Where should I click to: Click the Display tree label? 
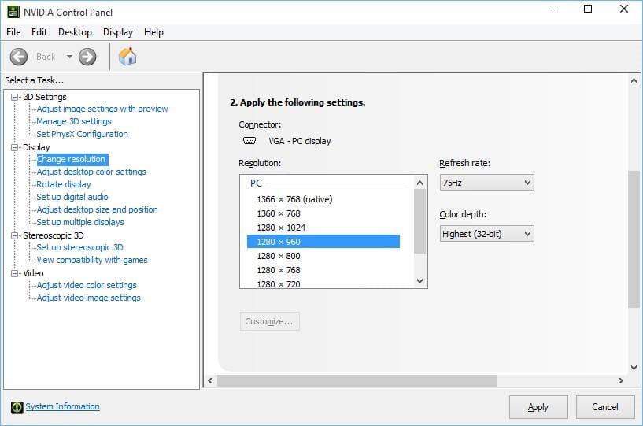tap(36, 147)
